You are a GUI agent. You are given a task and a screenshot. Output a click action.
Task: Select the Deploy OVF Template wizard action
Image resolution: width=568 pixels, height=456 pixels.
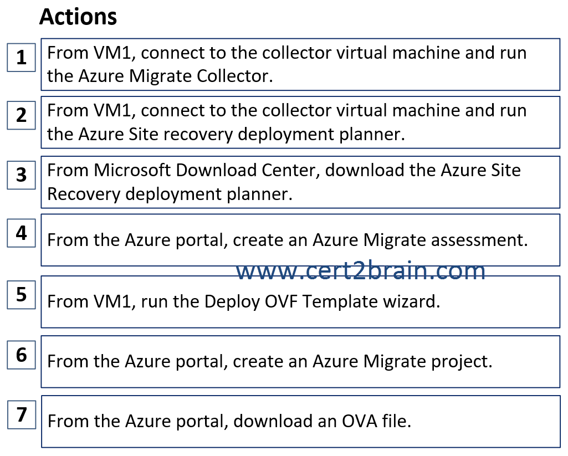click(300, 302)
